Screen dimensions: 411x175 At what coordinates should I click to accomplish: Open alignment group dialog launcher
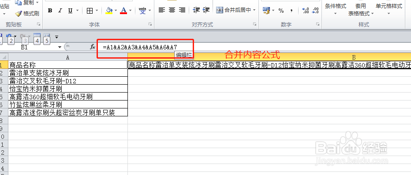coord(254,24)
